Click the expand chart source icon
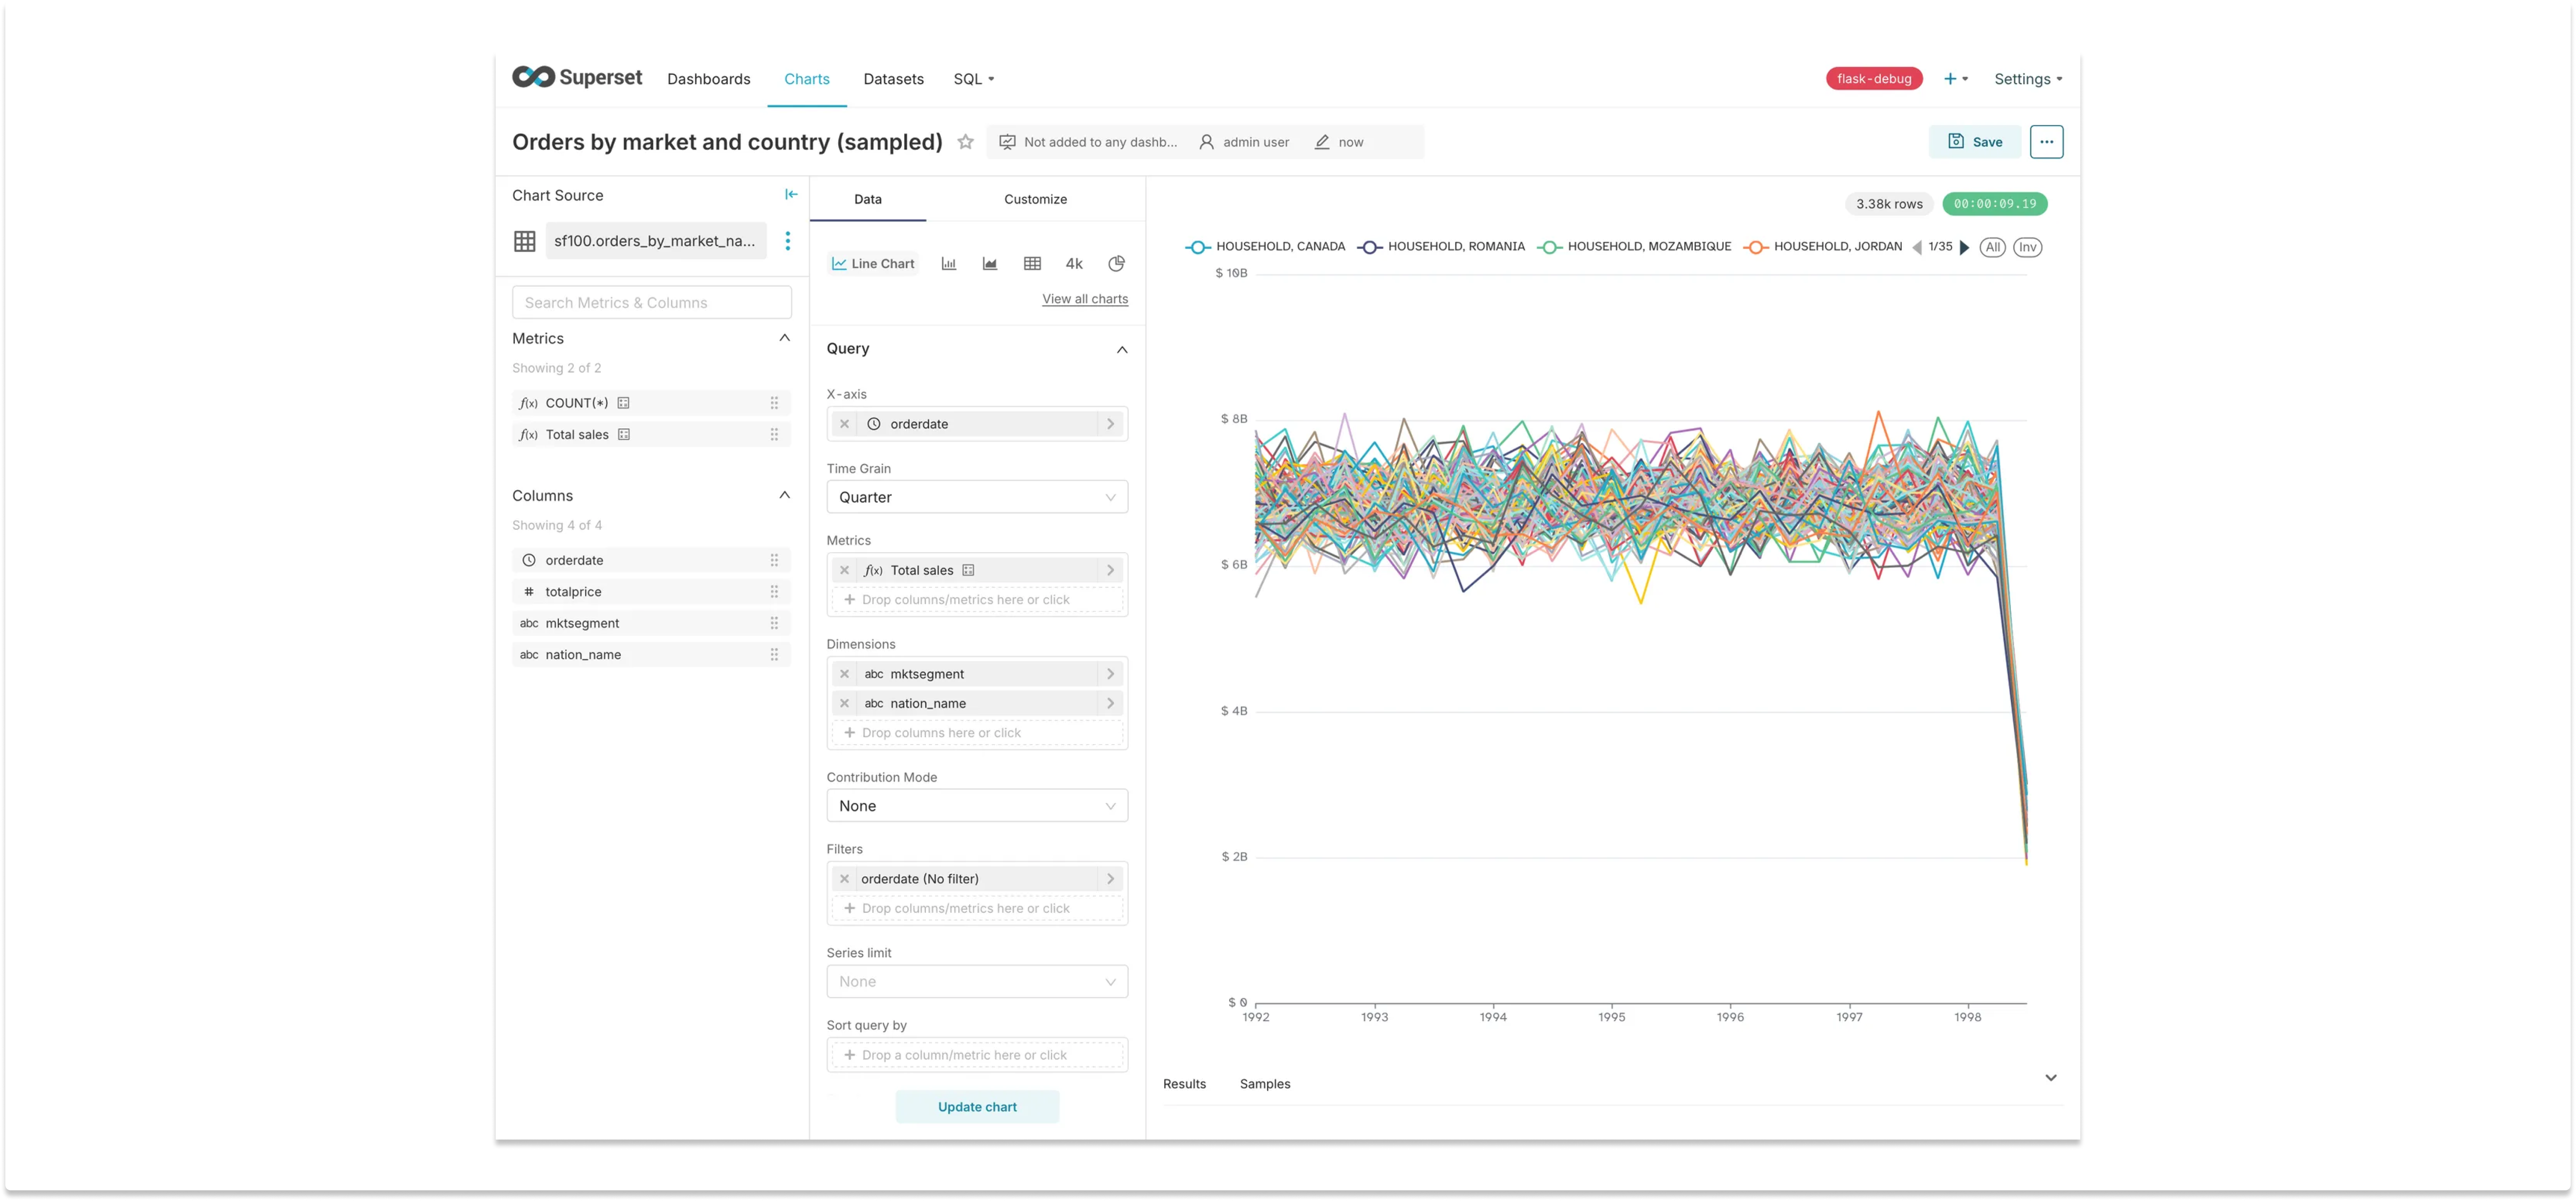2576x1201 pixels. pos(790,195)
